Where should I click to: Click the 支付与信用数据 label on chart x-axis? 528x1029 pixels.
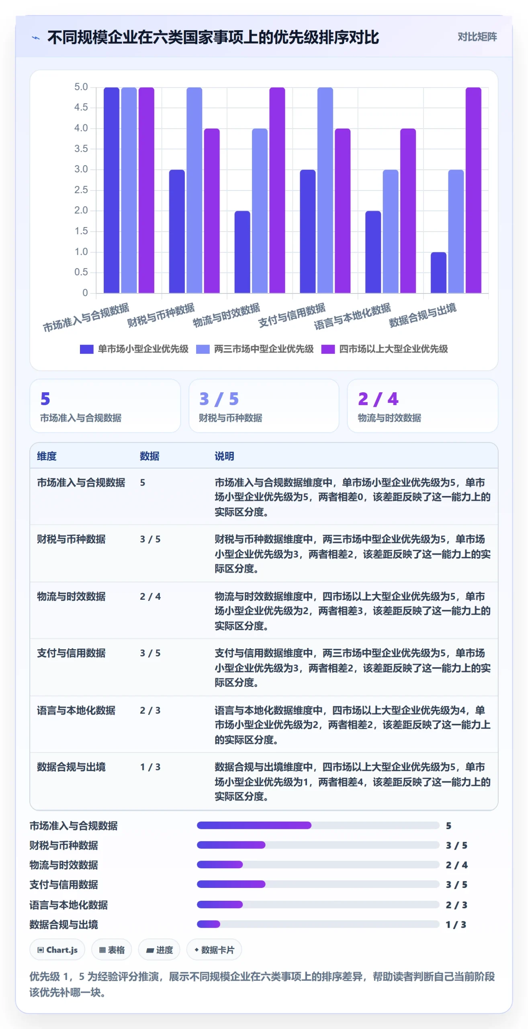point(292,316)
